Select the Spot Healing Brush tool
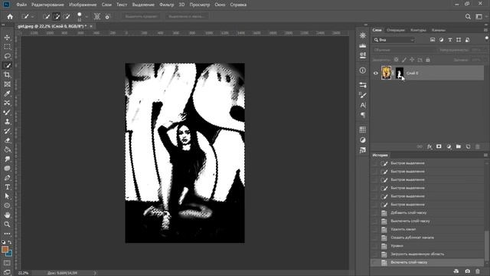The width and height of the screenshot is (490, 276). coord(7,103)
